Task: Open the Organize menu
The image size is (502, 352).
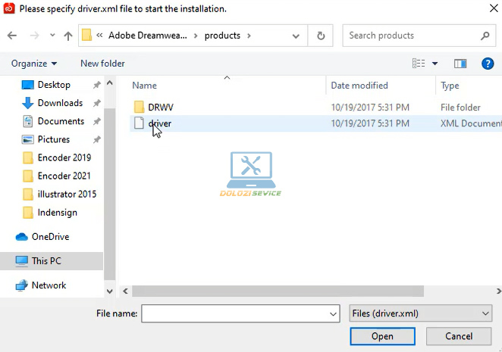Action: pos(34,64)
